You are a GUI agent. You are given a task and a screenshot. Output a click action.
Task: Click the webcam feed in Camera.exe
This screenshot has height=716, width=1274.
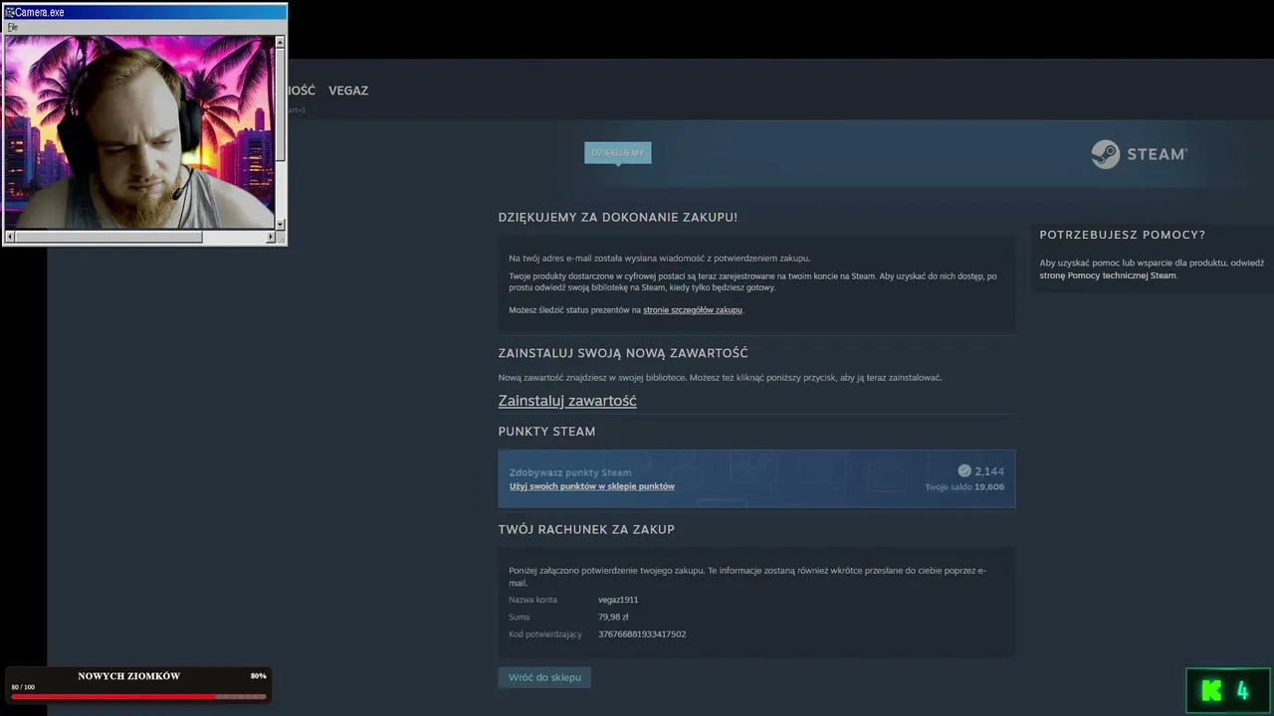point(139,132)
